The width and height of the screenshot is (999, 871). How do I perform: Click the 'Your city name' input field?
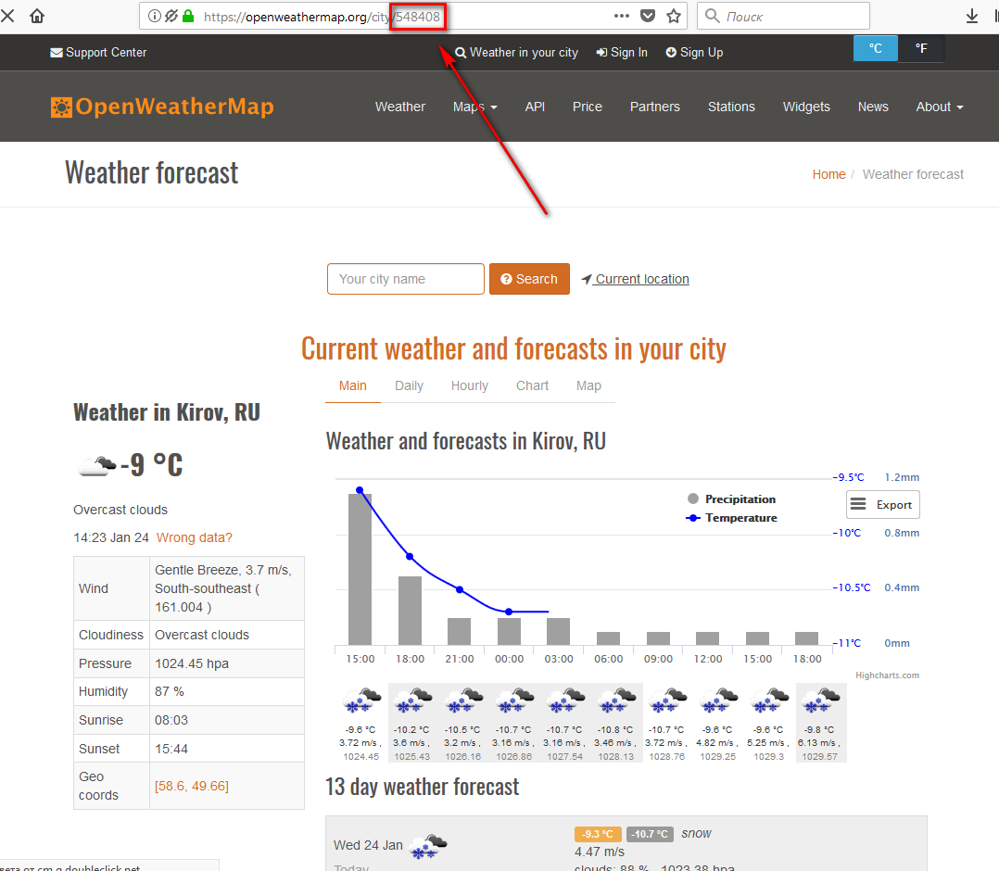(x=405, y=279)
